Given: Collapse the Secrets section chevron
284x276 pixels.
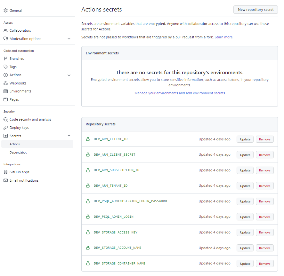Looking at the screenshot, I should coord(69,136).
